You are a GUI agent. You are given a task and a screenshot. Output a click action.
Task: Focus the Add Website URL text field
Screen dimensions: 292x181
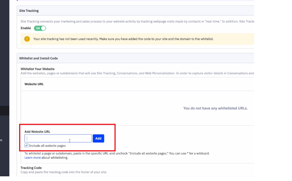click(x=58, y=138)
